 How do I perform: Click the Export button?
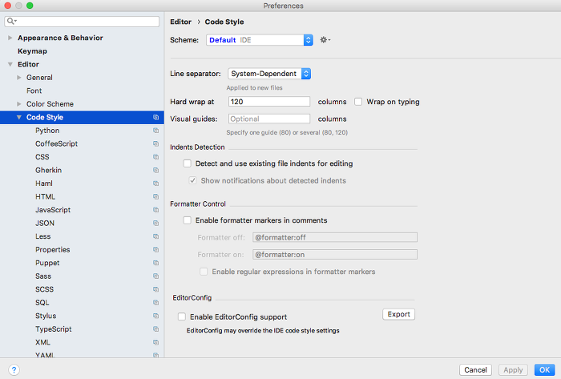pos(398,314)
